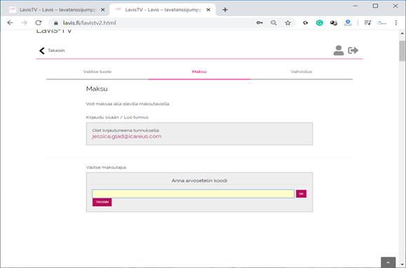
Task: Select the second LavisTV browser tab
Action: (x=163, y=10)
